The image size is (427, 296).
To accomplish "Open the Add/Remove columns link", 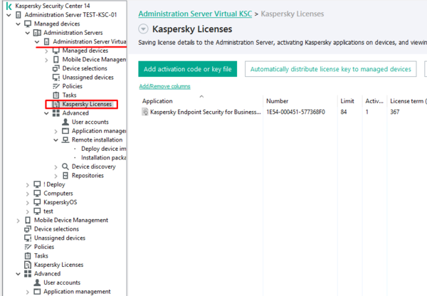I will (165, 86).
